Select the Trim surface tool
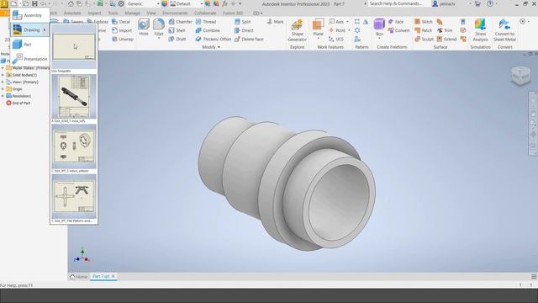This screenshot has width=538, height=303. pyautogui.click(x=445, y=30)
